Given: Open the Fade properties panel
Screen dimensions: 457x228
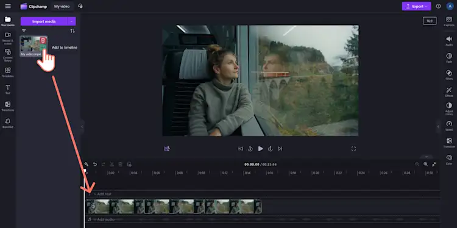Looking at the screenshot, I should [449, 58].
